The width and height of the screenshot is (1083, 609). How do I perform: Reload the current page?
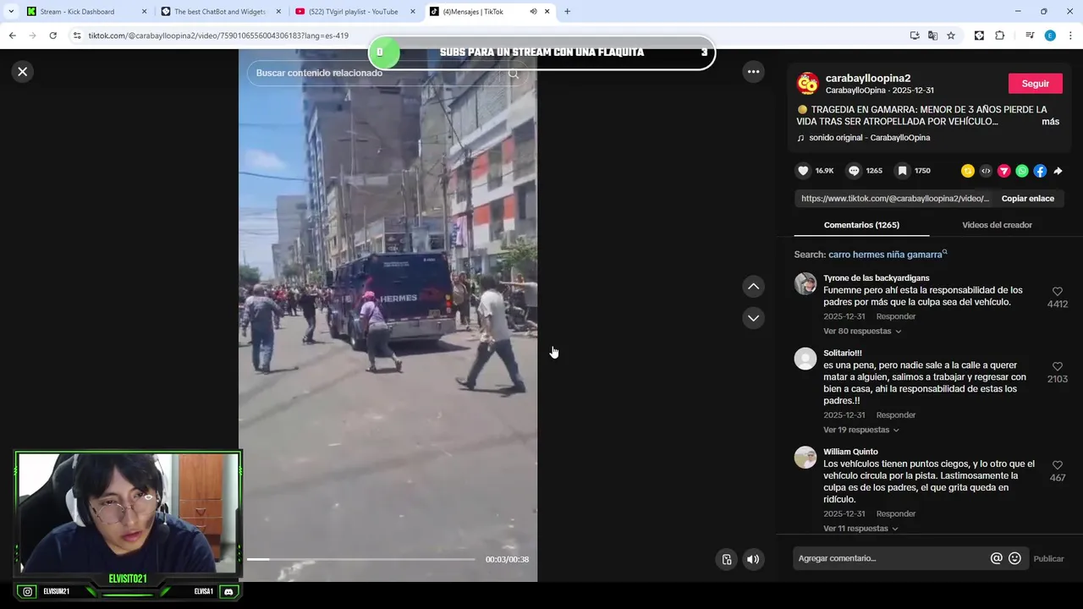(52, 36)
